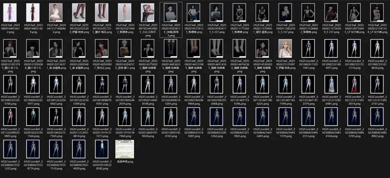Click file name HS2CoordeF_20230804235557510.png
390x178 pixels.
click(56, 165)
